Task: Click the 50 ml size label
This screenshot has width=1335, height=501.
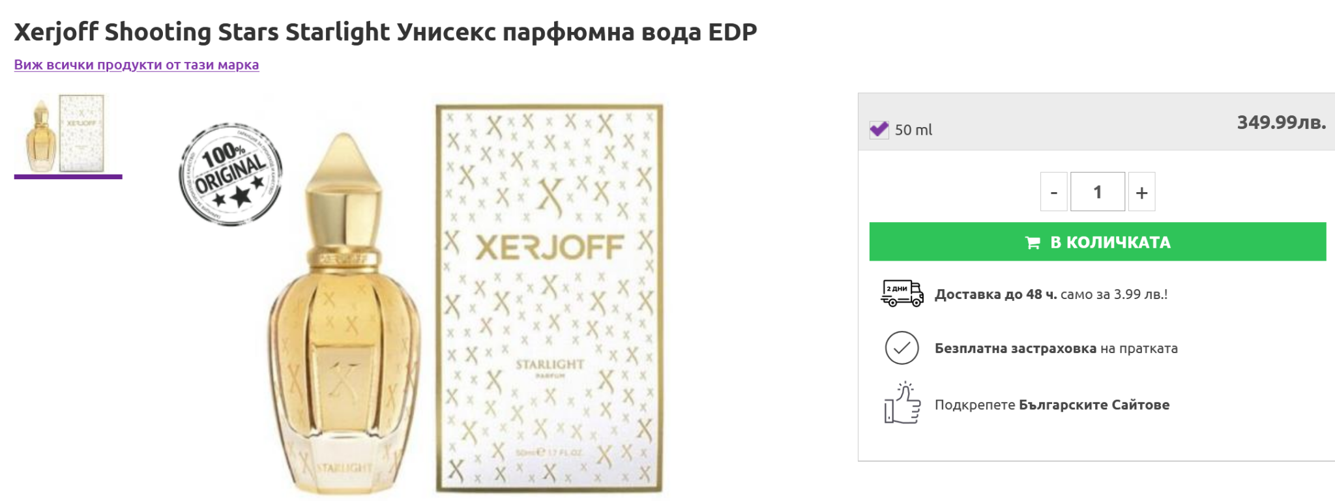Action: [913, 130]
